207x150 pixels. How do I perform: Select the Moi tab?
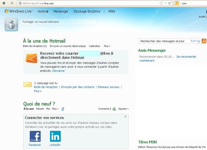(x=48, y=109)
